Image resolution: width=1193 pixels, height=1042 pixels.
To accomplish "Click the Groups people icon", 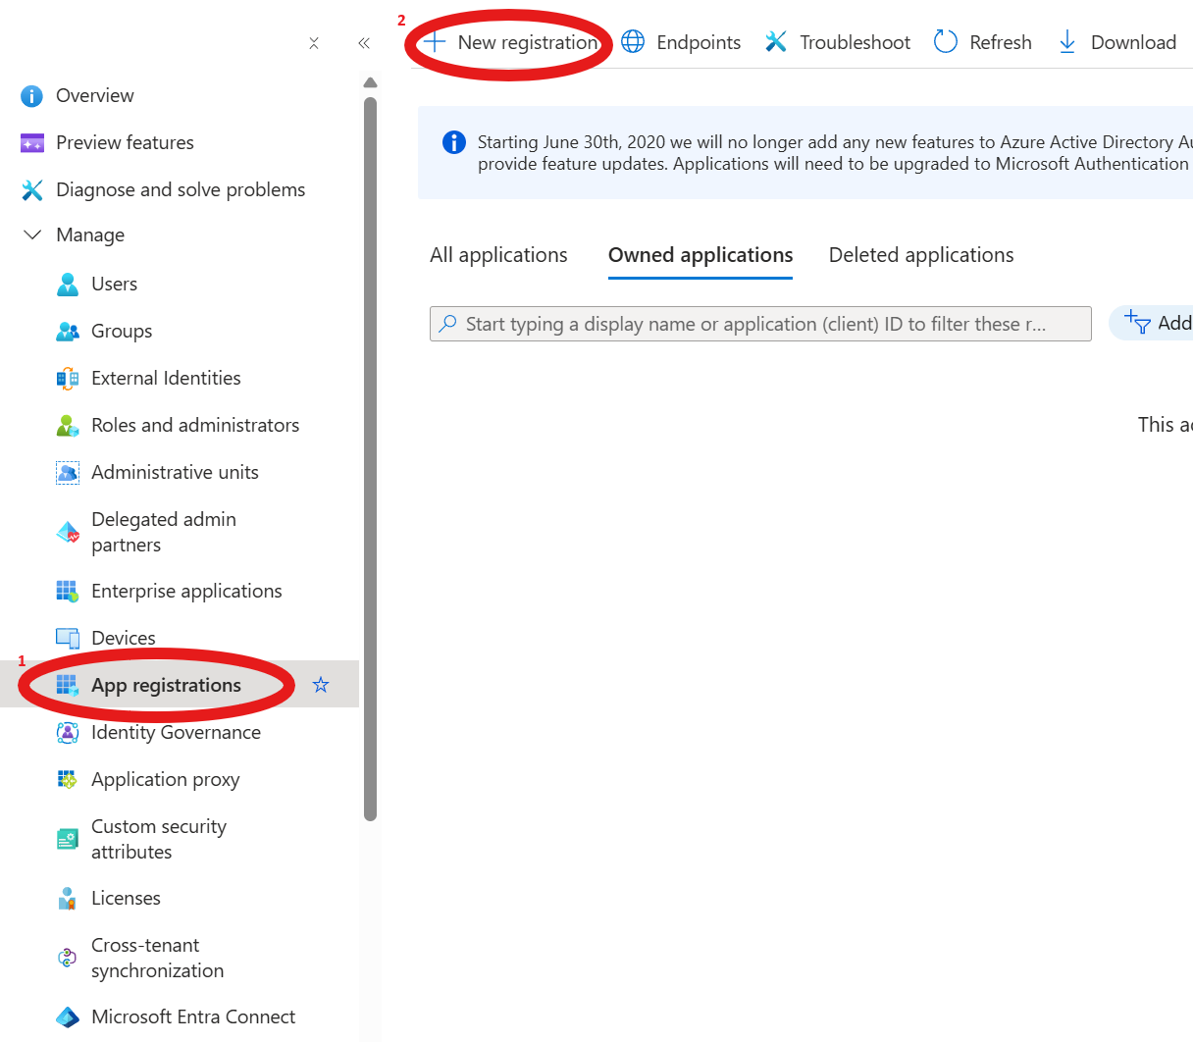I will tap(67, 332).
